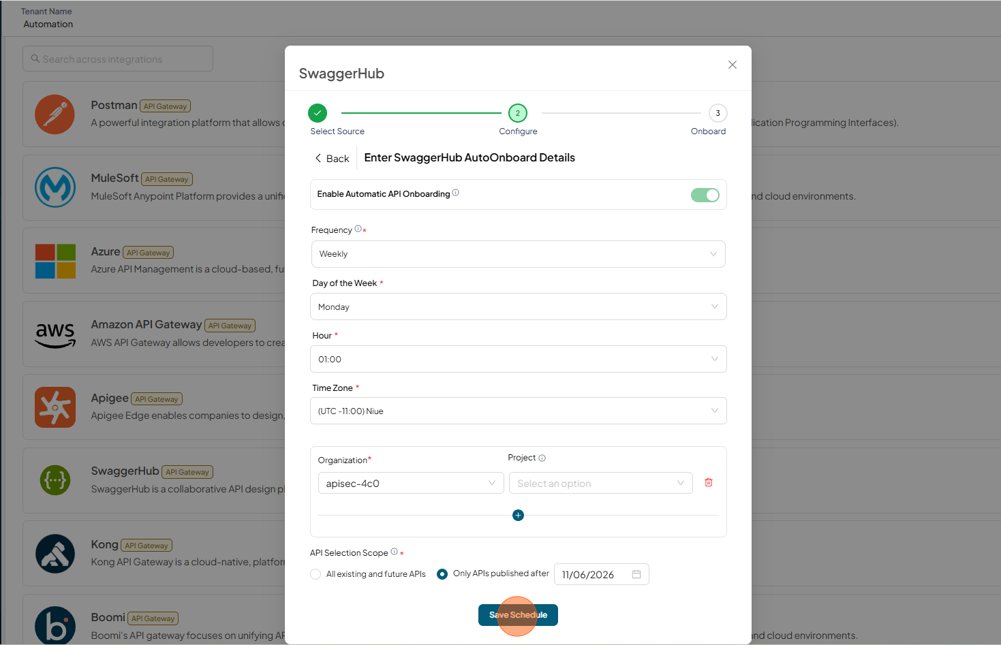Click the Save Schedule button
The height and width of the screenshot is (645, 1001).
click(518, 615)
